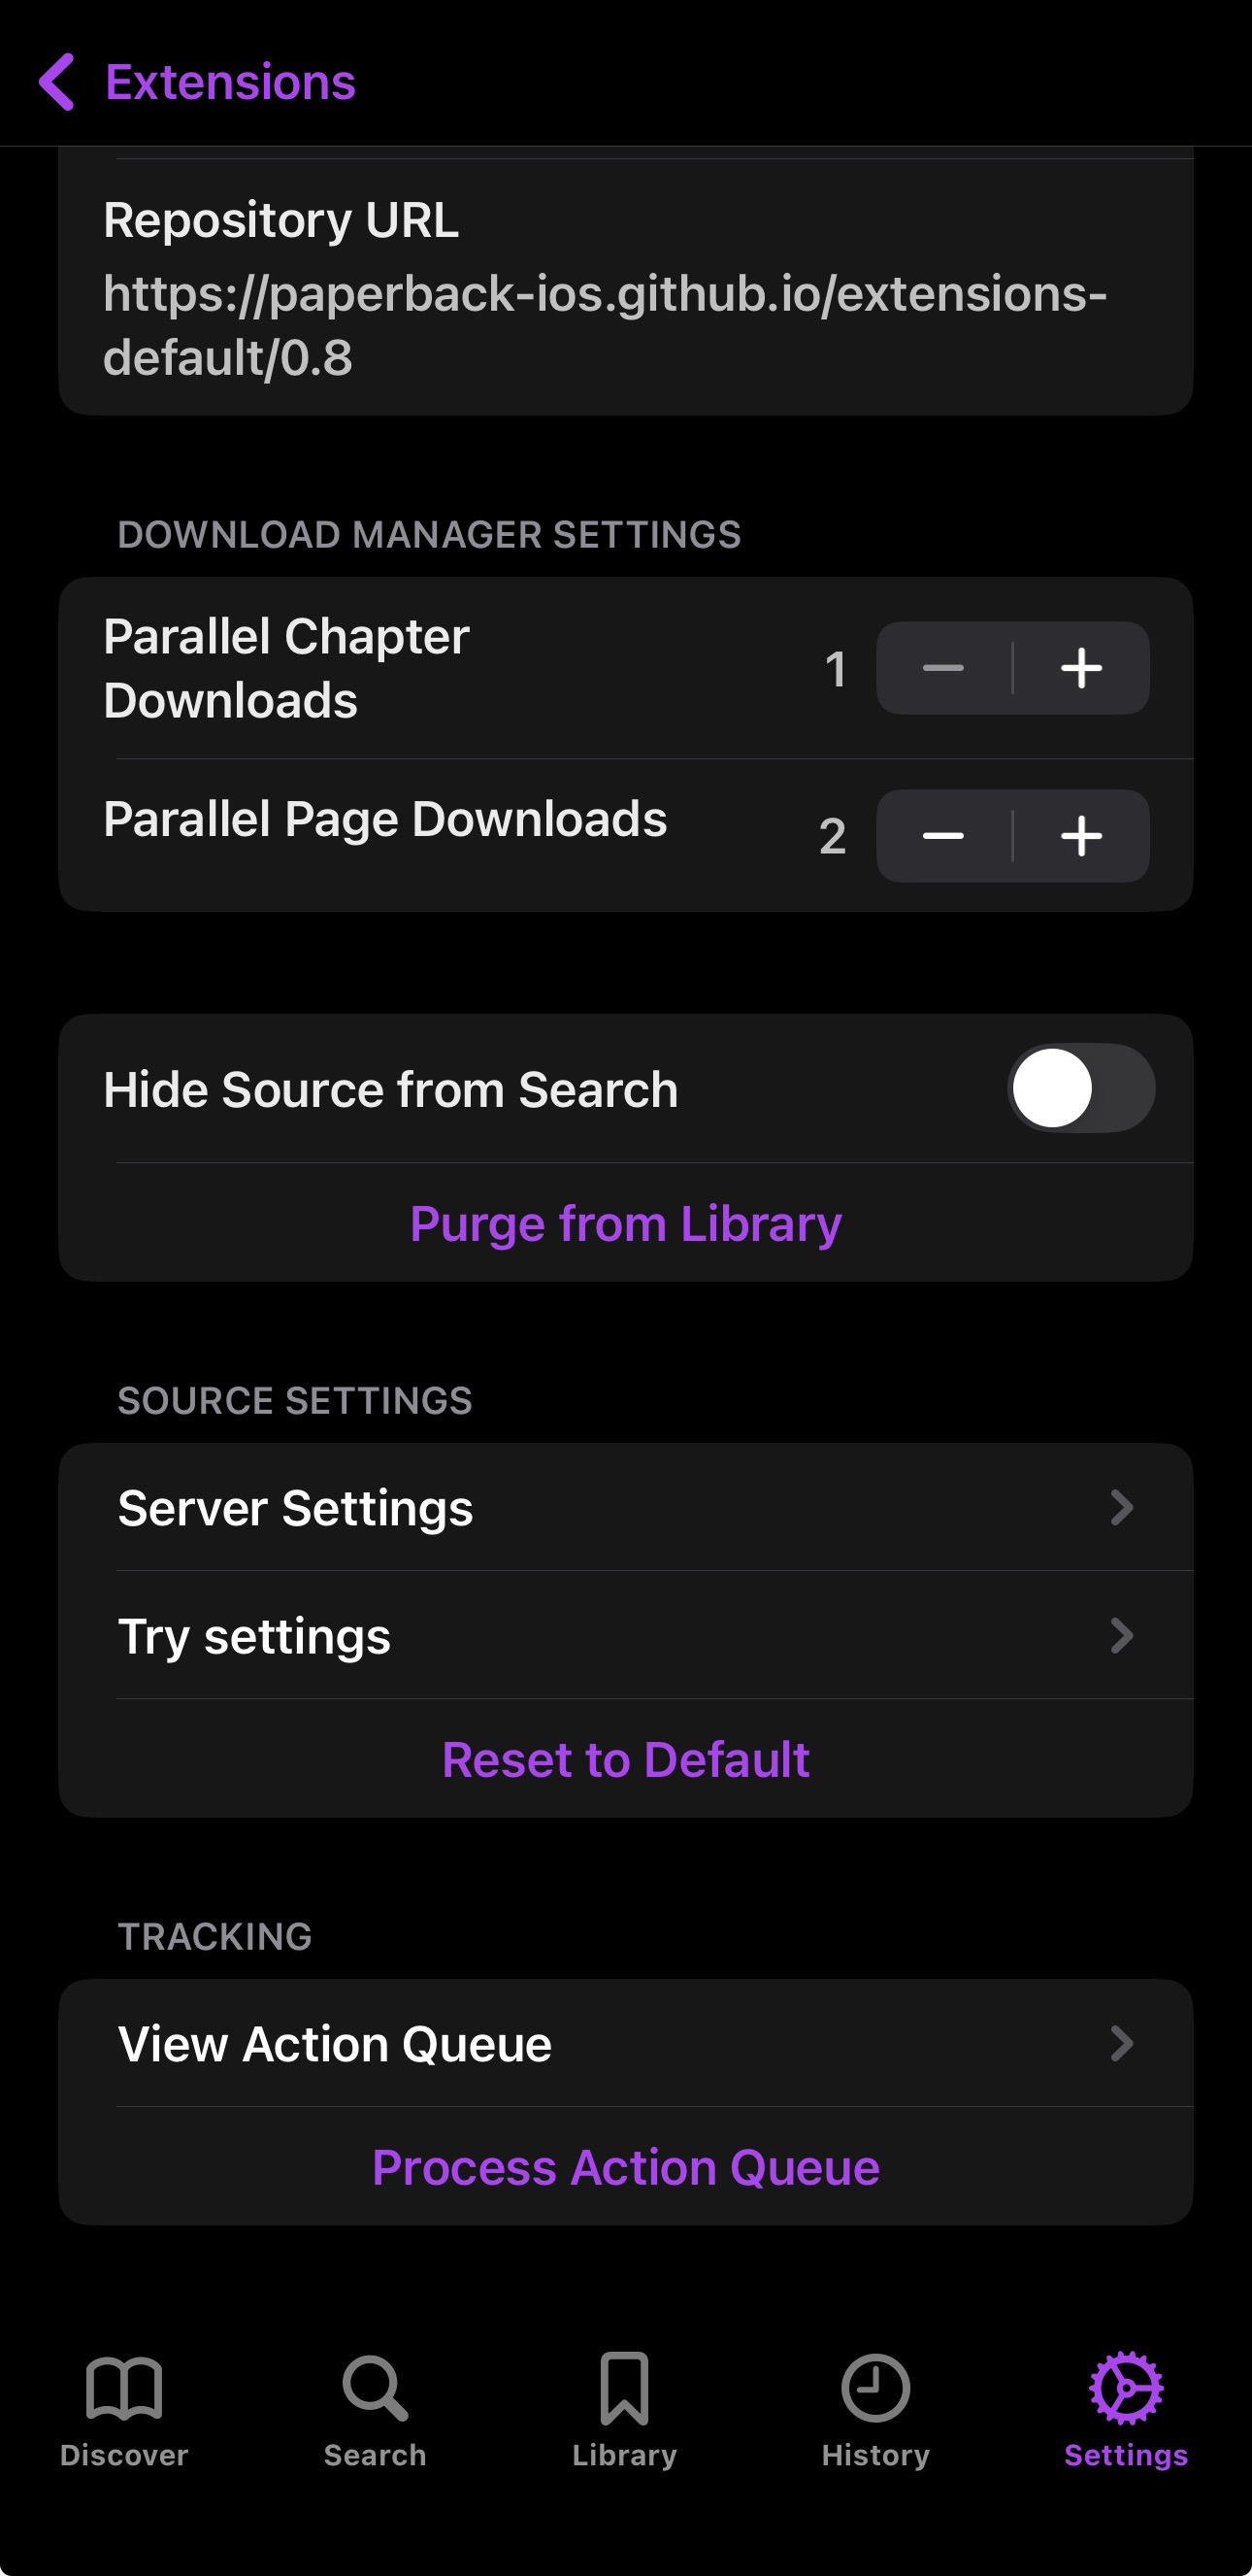The image size is (1252, 2576).
Task: Increase Parallel Page Downloads with plus
Action: (x=1081, y=836)
